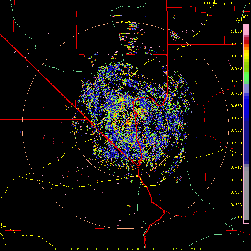Click the 0.893 color scale label

(236, 56)
